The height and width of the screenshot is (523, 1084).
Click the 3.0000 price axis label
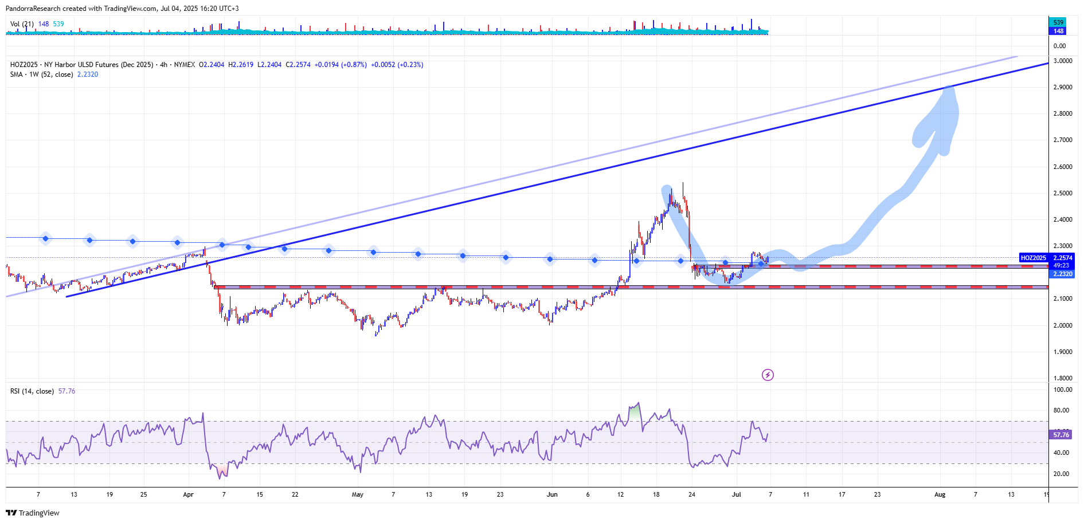1063,61
